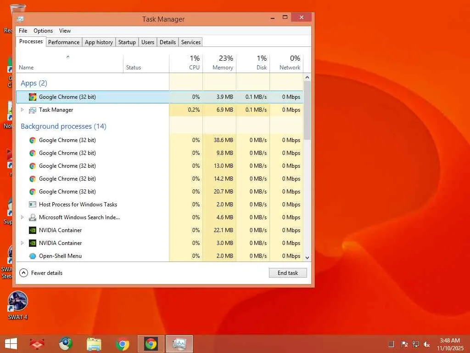The image size is (470, 353).
Task: Select the Host Process for Windows Tasks name
Action: coord(78,205)
